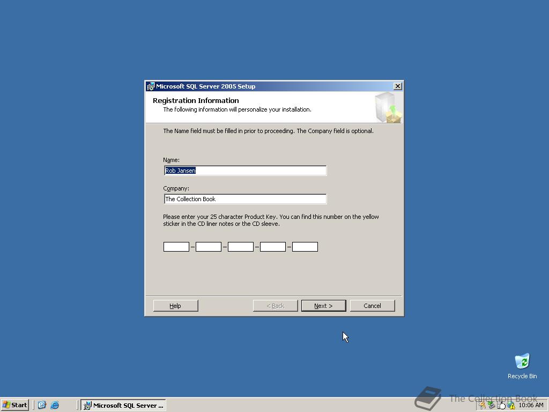549x412 pixels.
Task: Select the fourth Product Key segment box
Action: pos(273,247)
